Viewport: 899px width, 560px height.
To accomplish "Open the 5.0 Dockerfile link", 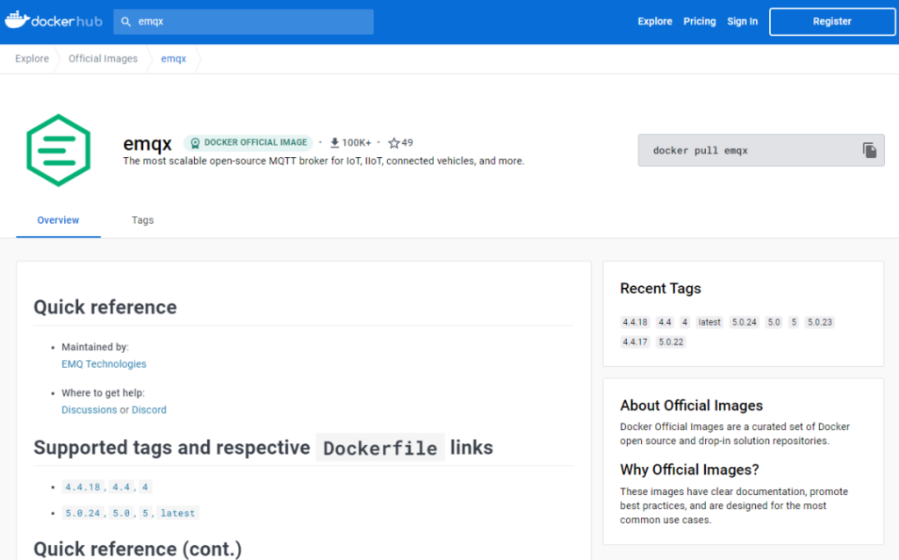I will [x=121, y=513].
